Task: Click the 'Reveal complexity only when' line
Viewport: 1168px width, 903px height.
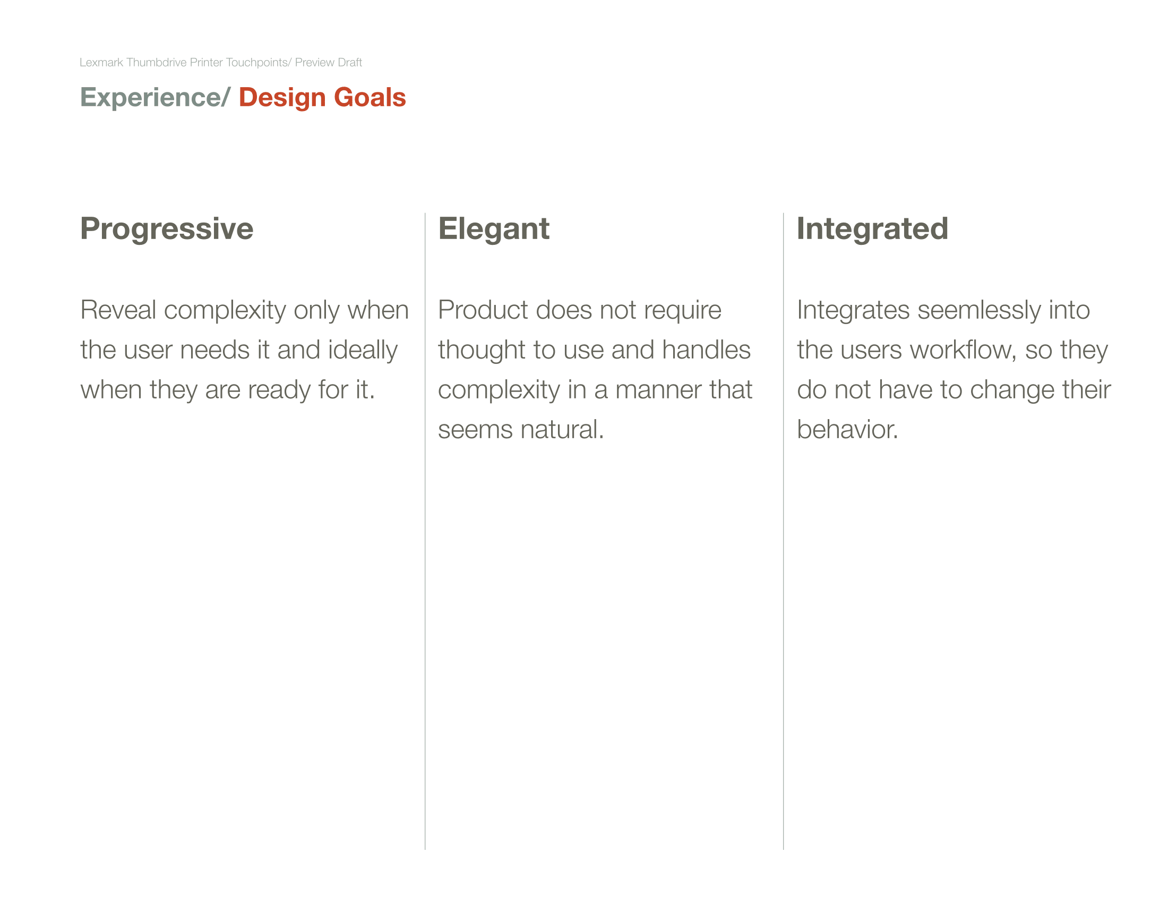Action: click(x=244, y=311)
